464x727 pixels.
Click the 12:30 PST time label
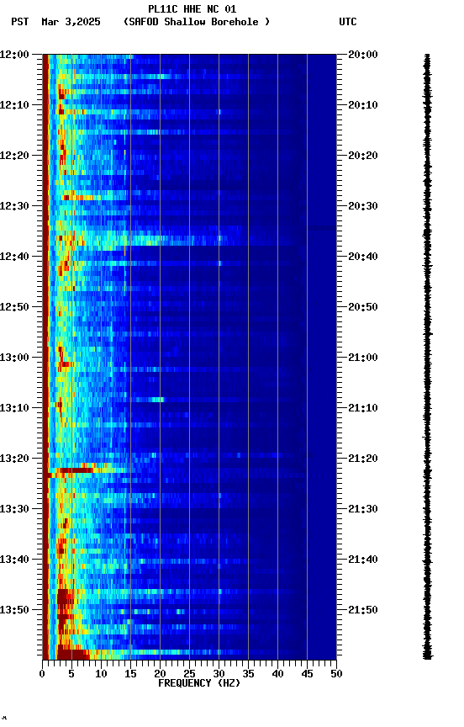click(14, 206)
